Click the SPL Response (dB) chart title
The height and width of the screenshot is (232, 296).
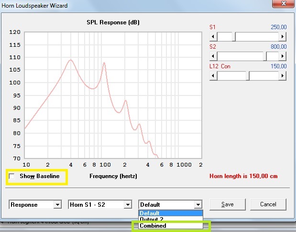pos(113,22)
